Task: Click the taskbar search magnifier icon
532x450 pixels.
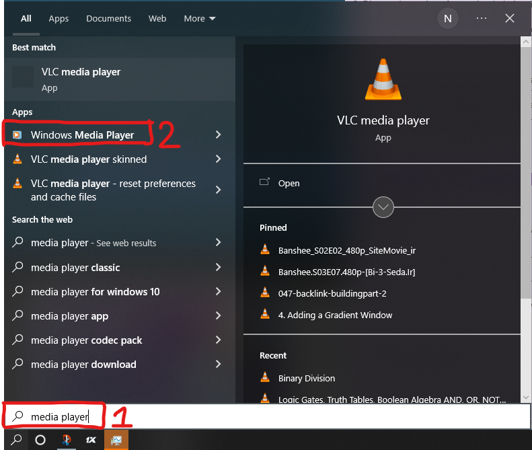Action: pos(16,440)
